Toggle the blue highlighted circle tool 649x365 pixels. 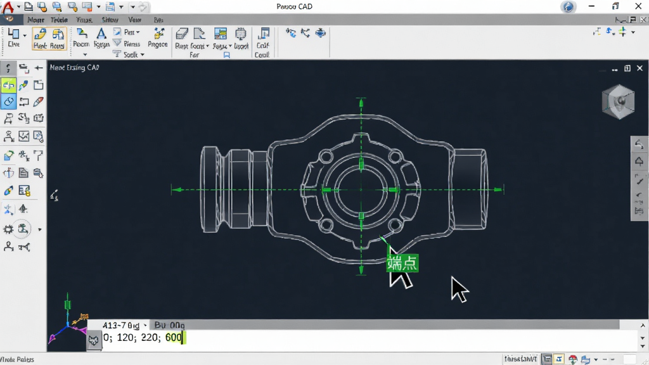[x=8, y=102]
